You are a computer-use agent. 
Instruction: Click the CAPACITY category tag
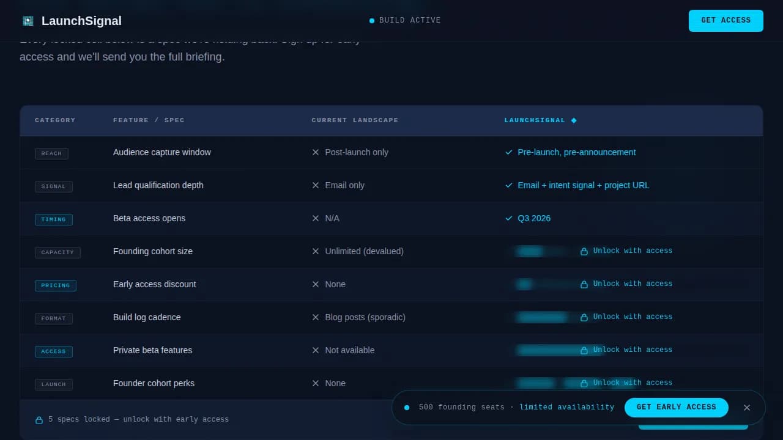click(58, 253)
